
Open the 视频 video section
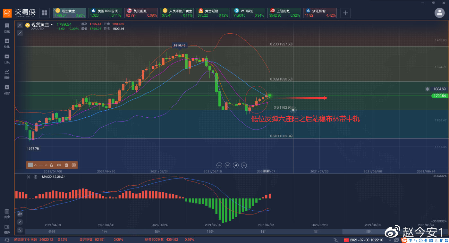click(x=7, y=89)
